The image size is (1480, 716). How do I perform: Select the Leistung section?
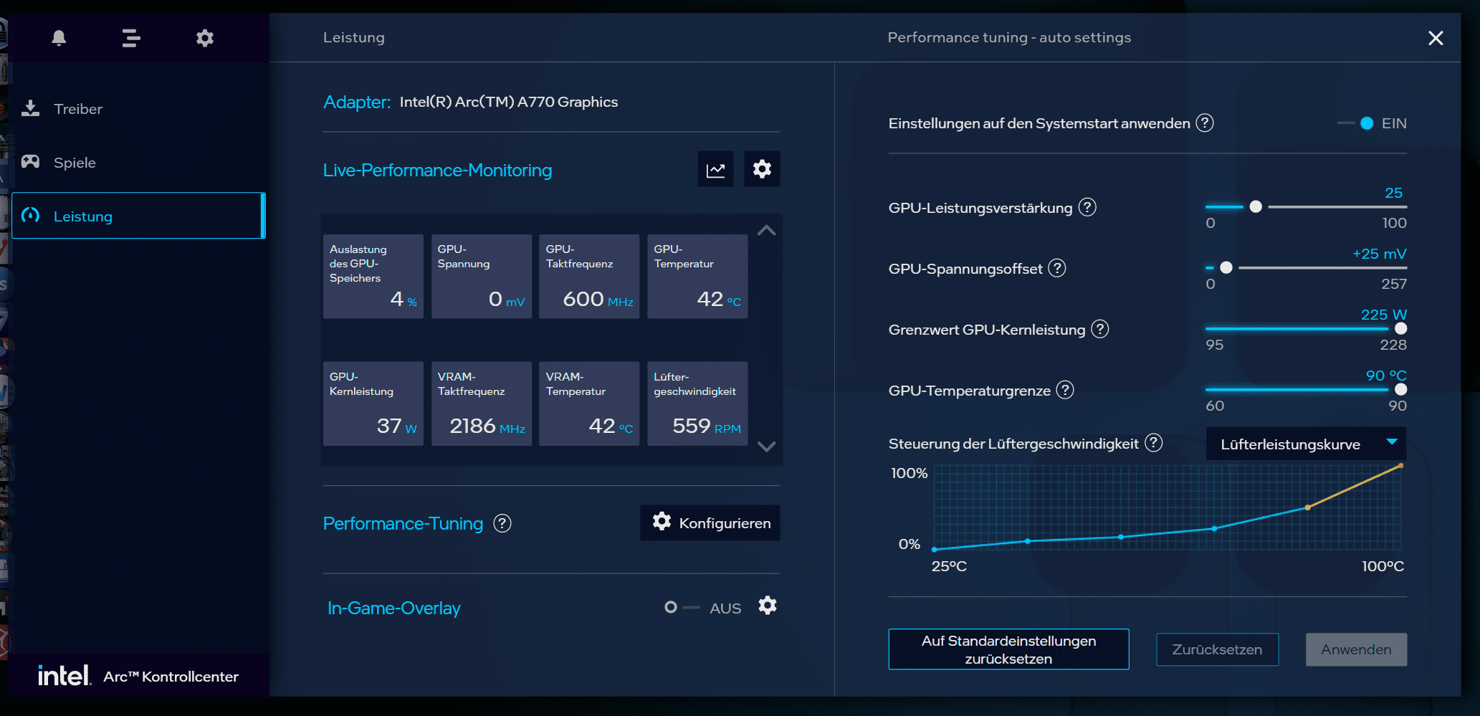(138, 216)
